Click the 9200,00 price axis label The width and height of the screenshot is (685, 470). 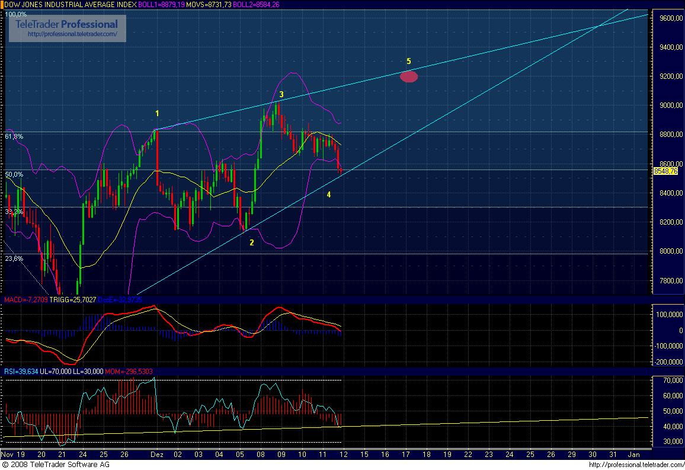[x=671, y=76]
